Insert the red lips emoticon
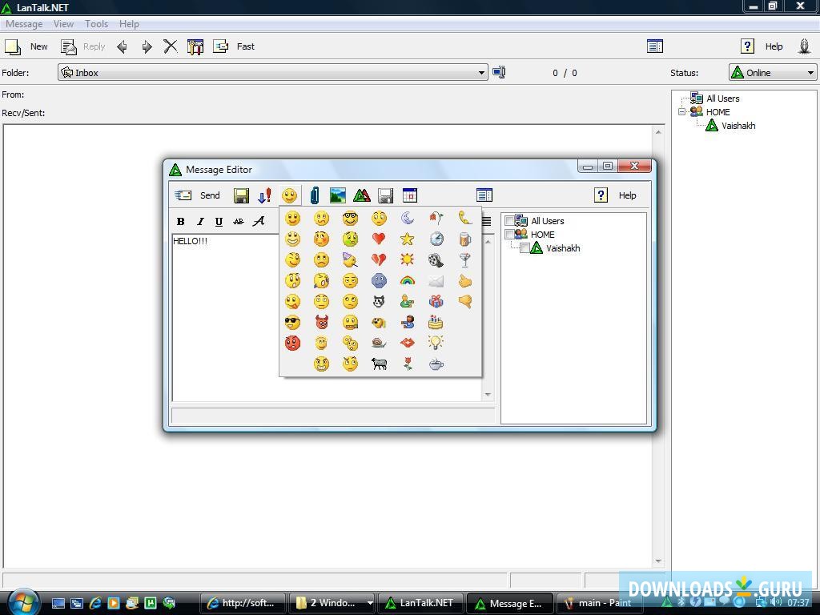Viewport: 820px width, 615px height. [408, 343]
